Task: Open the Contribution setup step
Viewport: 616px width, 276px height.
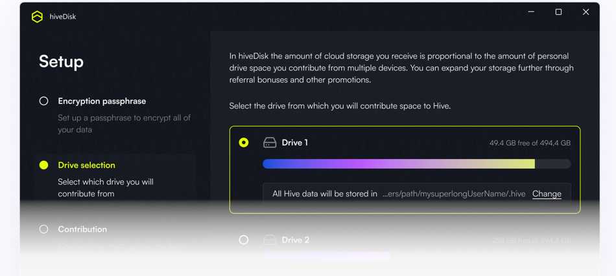Action: pyautogui.click(x=82, y=229)
